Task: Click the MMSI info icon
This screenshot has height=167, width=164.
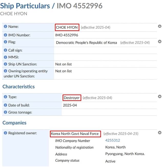Action: point(5,57)
